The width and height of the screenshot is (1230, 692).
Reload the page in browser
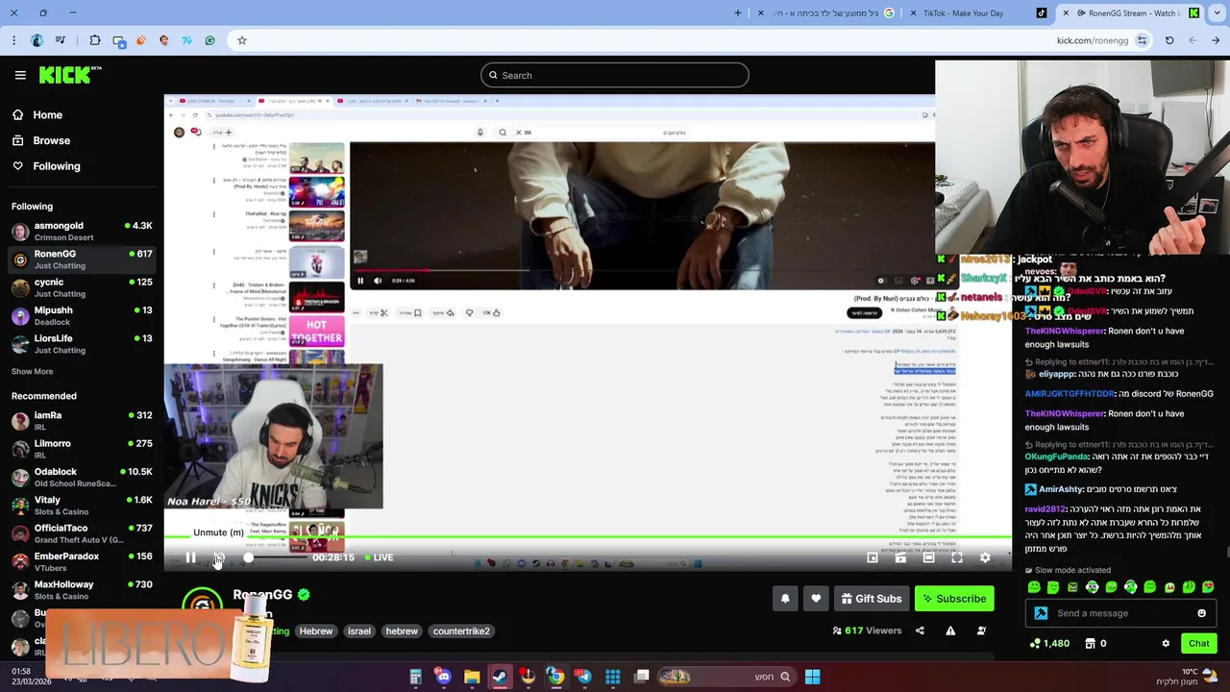1169,40
